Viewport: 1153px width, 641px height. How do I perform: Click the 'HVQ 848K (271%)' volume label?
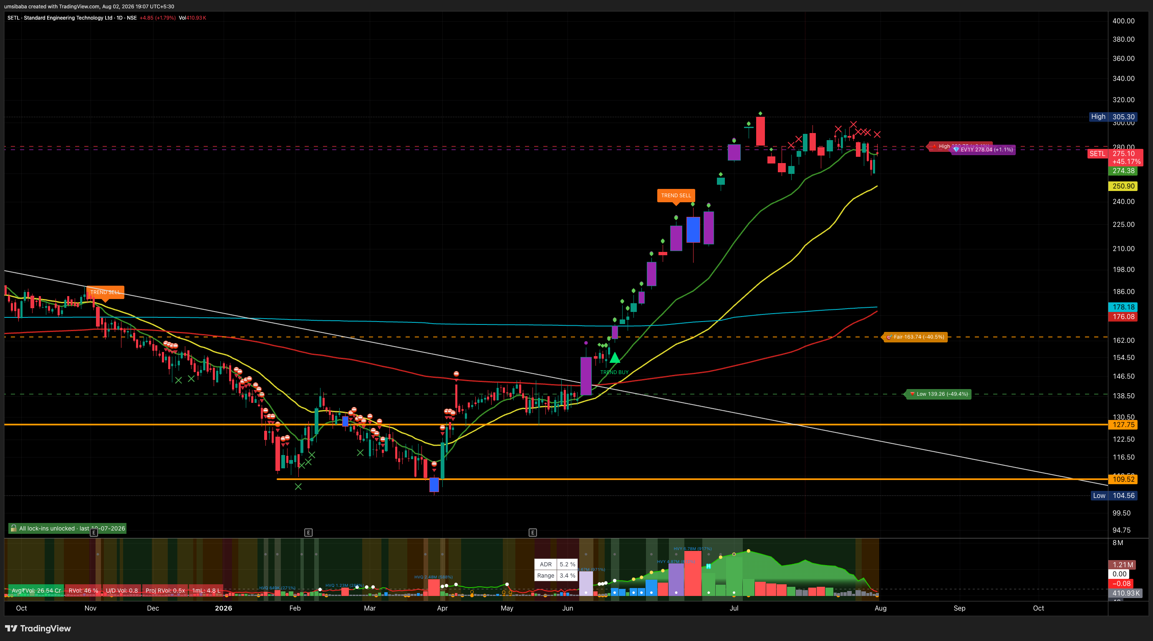(x=277, y=588)
